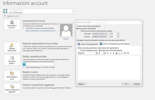Viewport: 155px width, 100px height.
Task: Click the Aggiungi account button
Action: point(11,16)
